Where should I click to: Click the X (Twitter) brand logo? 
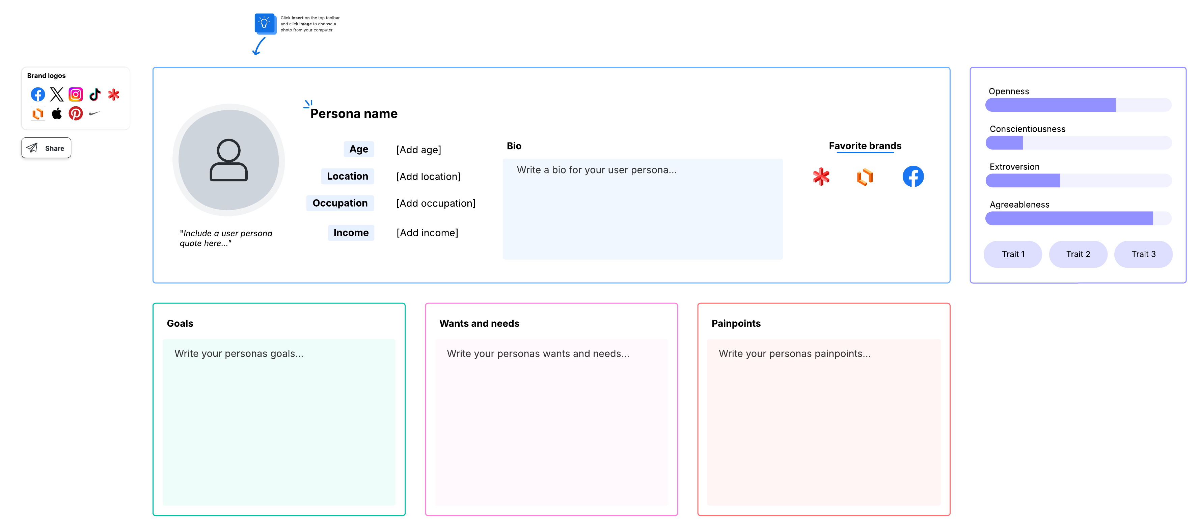pyautogui.click(x=57, y=94)
